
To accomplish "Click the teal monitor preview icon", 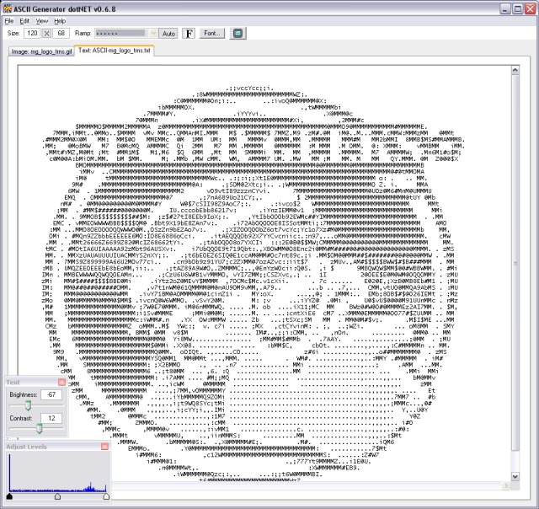I will [x=237, y=34].
